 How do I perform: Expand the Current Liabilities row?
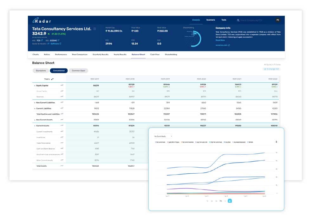tap(35, 108)
